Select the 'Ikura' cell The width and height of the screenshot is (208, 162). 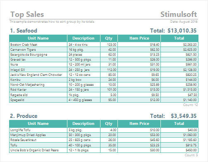click(x=38, y=64)
